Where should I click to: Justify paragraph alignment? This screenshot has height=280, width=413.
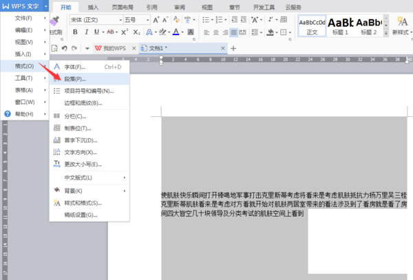(x=233, y=32)
